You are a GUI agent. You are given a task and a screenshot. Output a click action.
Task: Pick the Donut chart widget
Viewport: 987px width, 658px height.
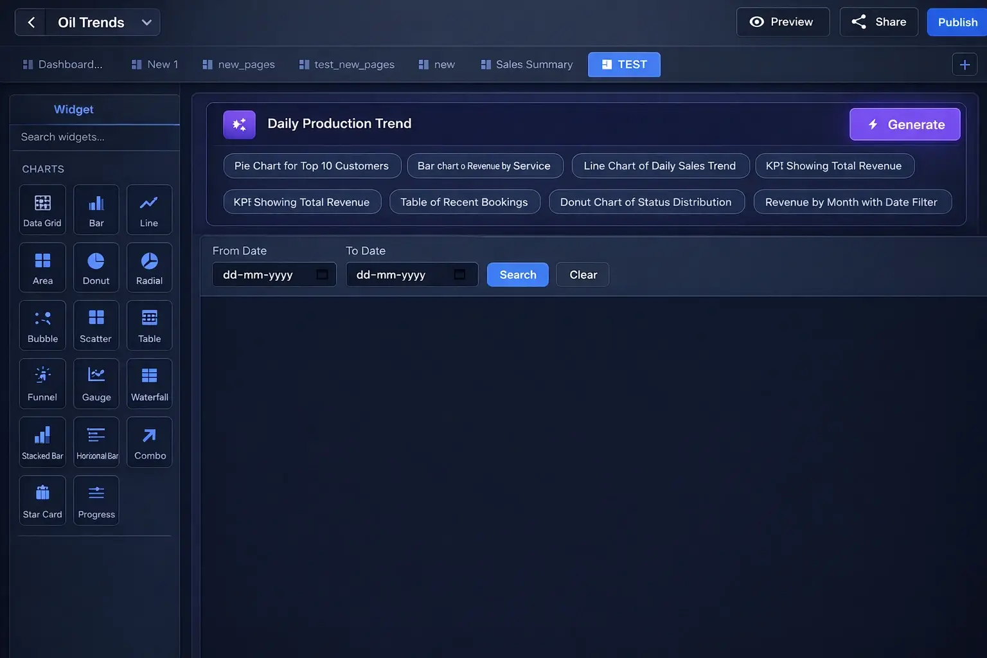96,267
